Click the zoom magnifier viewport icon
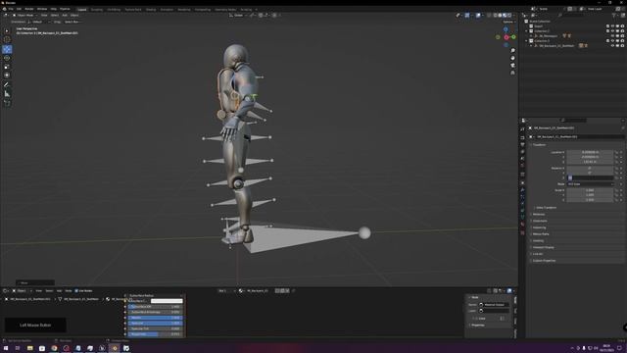This screenshot has width=627, height=353. click(x=512, y=51)
